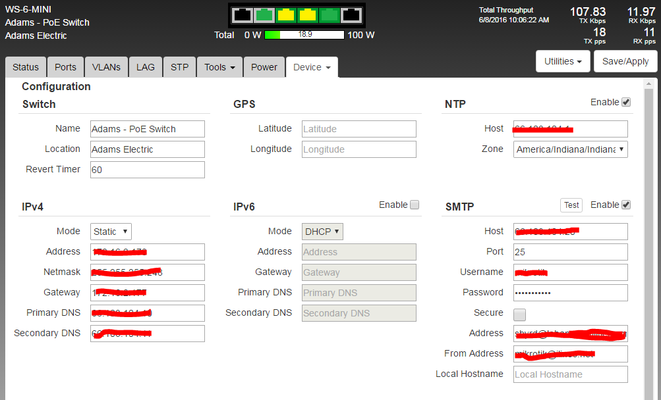Screen dimensions: 661x400
Task: Tick the SMTP Secure checkbox
Action: [x=519, y=314]
